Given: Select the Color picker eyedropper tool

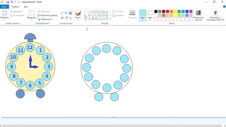Looking at the screenshot, I should [x=66, y=18].
